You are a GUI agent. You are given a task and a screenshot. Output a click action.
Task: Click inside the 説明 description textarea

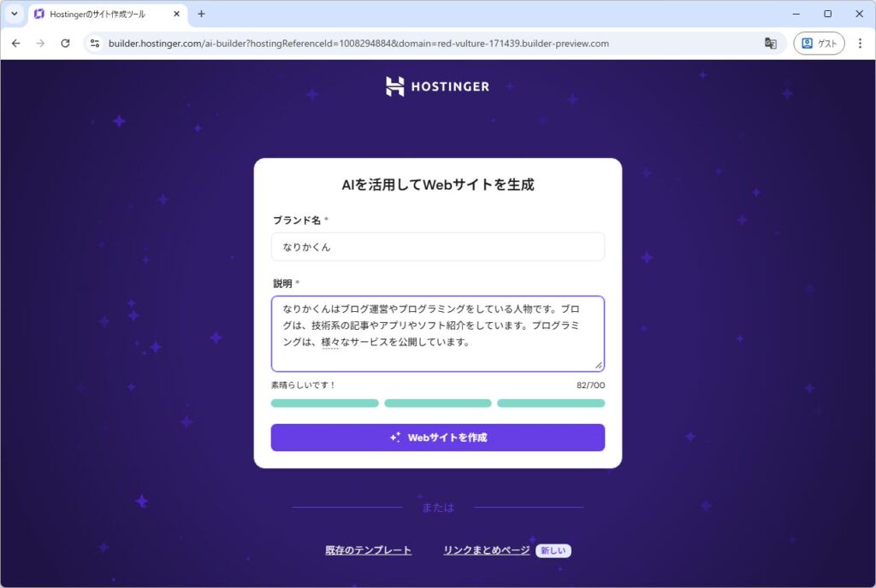(x=437, y=333)
